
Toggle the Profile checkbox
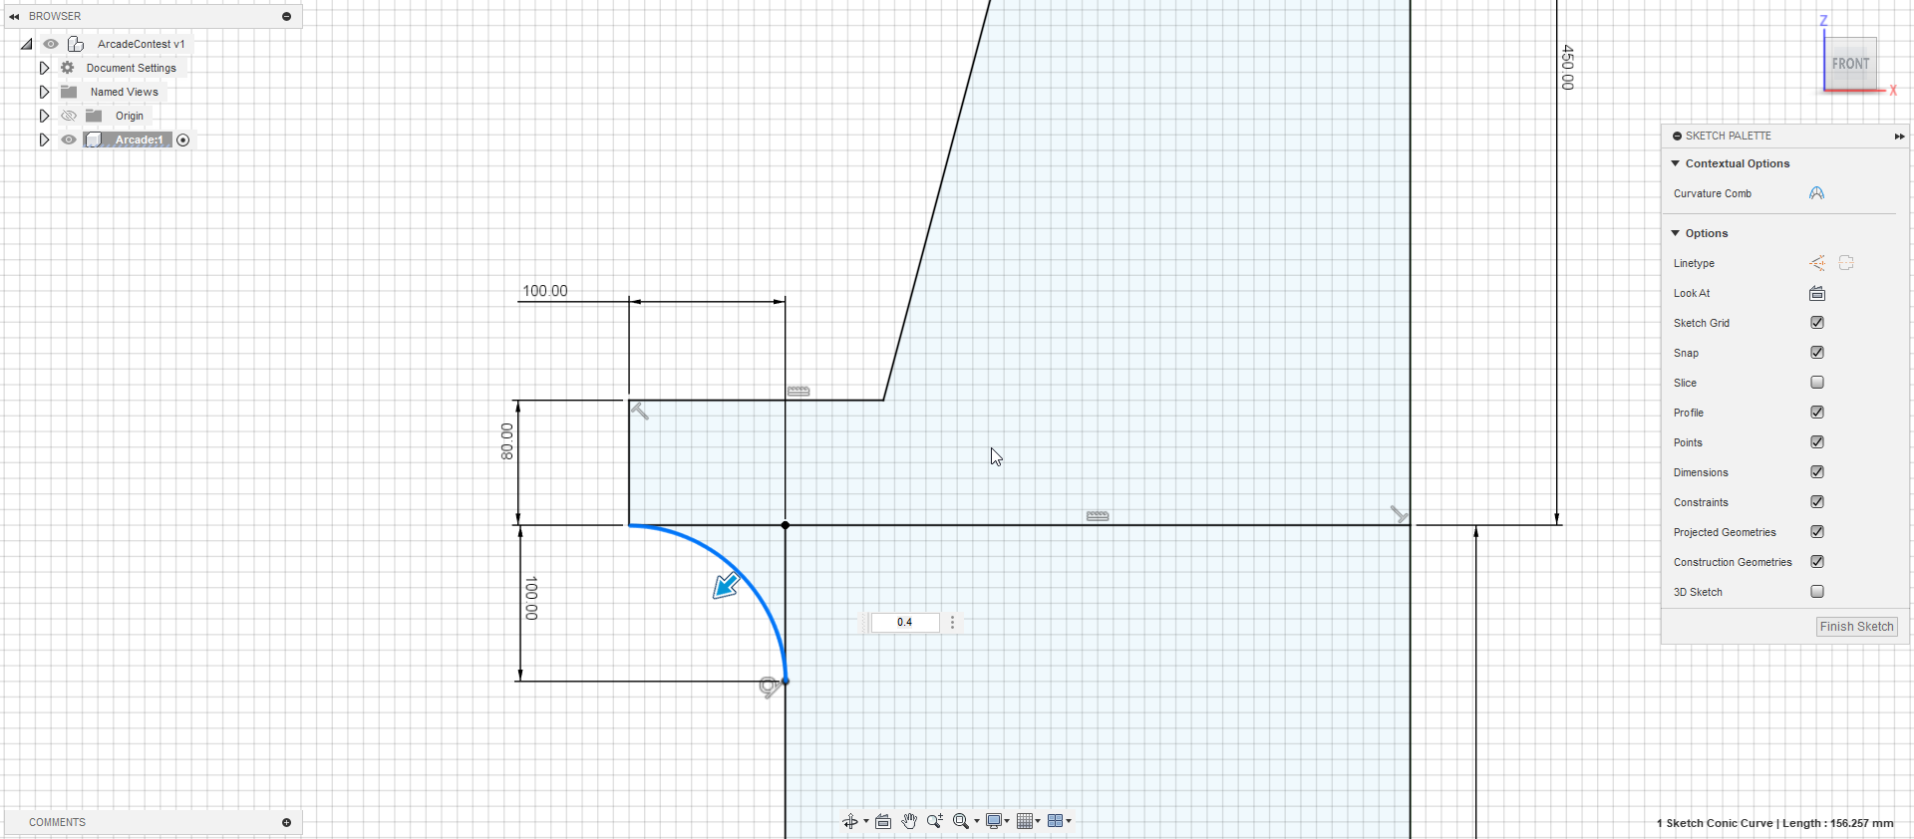pyautogui.click(x=1817, y=413)
